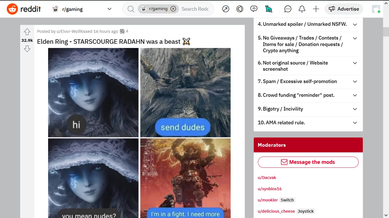The image size is (389, 218).
Task: Open moderator u/mookler's profile
Action: click(x=268, y=200)
